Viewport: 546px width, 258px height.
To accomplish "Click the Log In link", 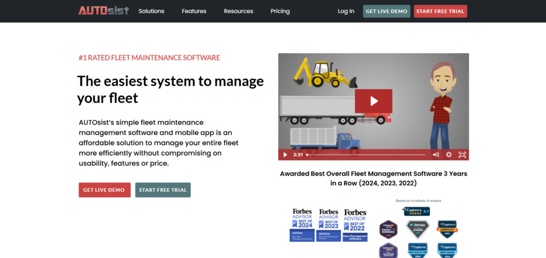I will (346, 11).
